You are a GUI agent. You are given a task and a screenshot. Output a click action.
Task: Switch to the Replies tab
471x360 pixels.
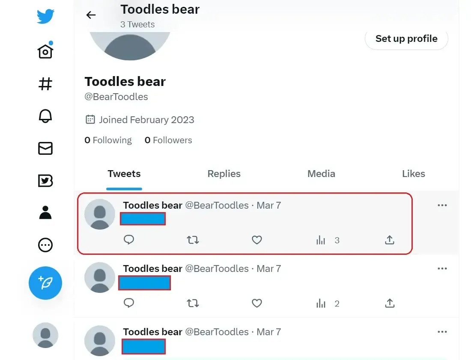[x=224, y=174]
